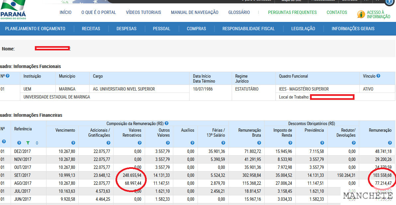
Task: Open the accessibility person icon at top right
Action: pos(390,2)
